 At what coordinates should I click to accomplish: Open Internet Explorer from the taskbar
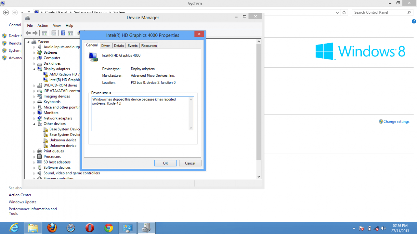[14, 228]
